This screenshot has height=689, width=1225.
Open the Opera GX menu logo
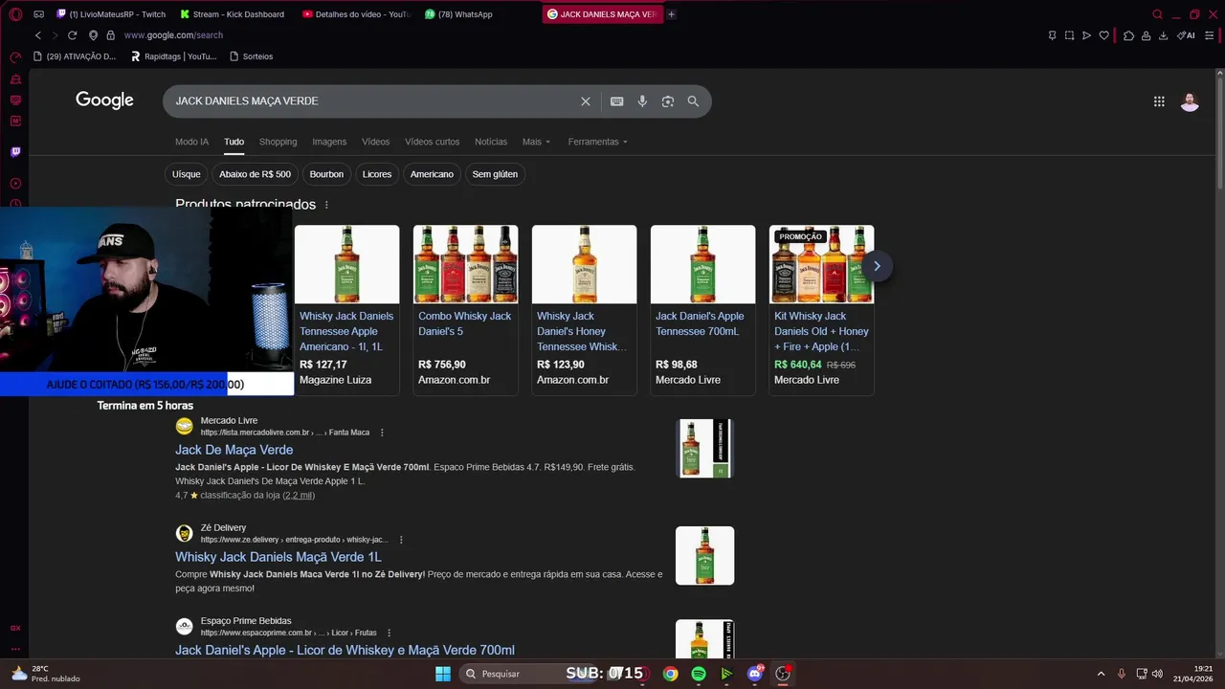pyautogui.click(x=15, y=14)
